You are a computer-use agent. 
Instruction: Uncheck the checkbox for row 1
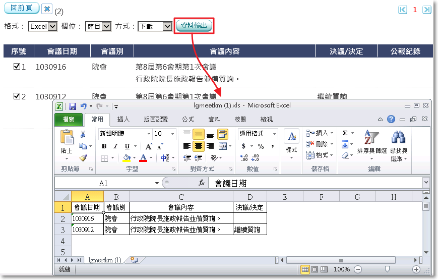tap(17, 66)
